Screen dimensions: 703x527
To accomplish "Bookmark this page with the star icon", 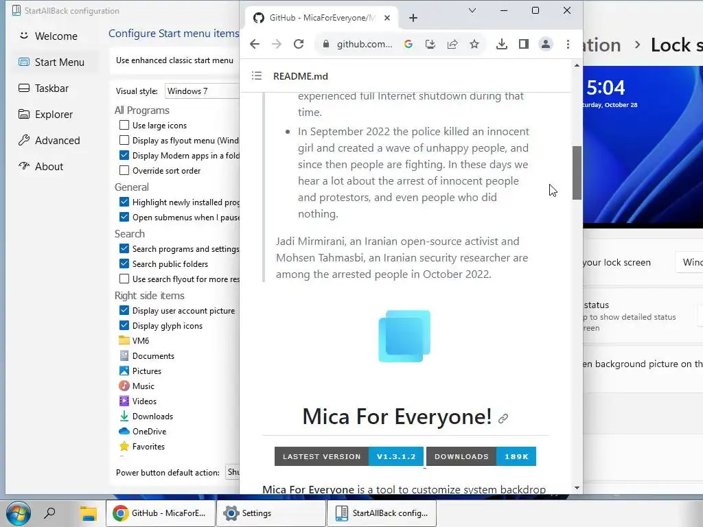I will coord(474,44).
